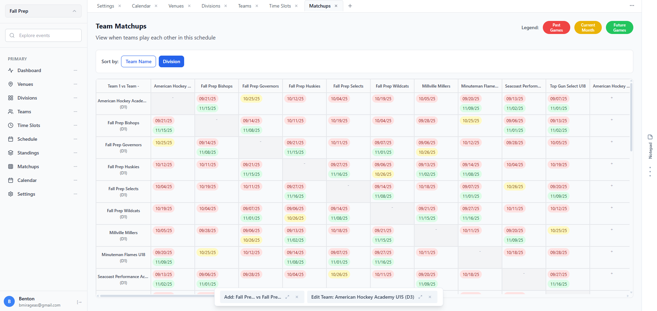Switch to the Settings tab
Screen dimensions: 657x311
(105, 6)
